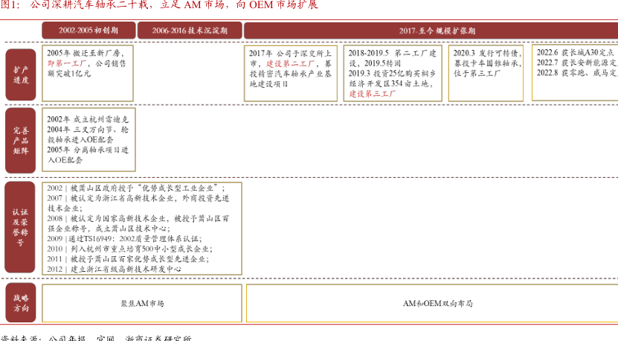Click the 2002-2005 初创期 header
This screenshot has width=618, height=341.
[88, 31]
